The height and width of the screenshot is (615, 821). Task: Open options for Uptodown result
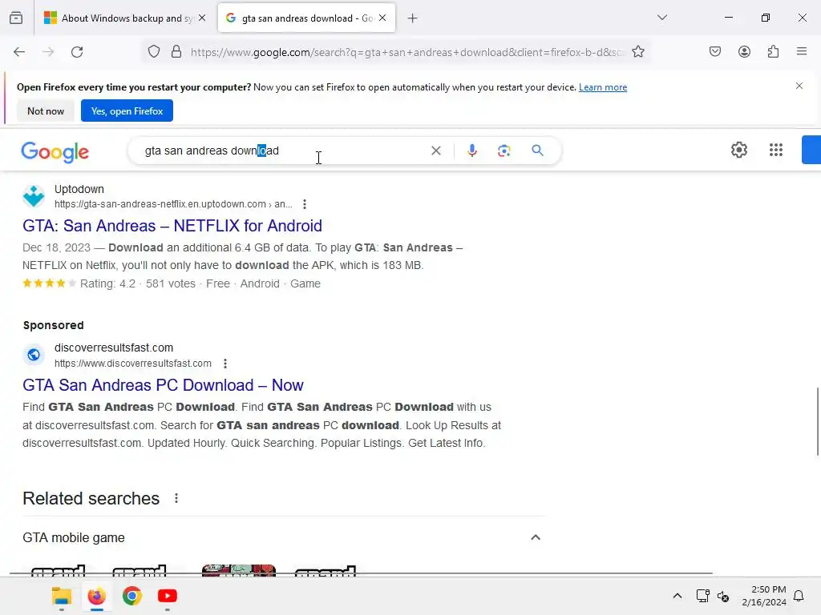[304, 204]
